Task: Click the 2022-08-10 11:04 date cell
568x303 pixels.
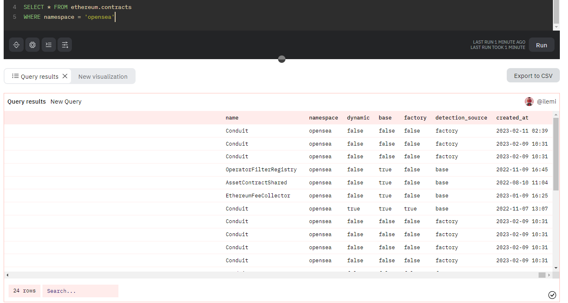Action: click(522, 182)
